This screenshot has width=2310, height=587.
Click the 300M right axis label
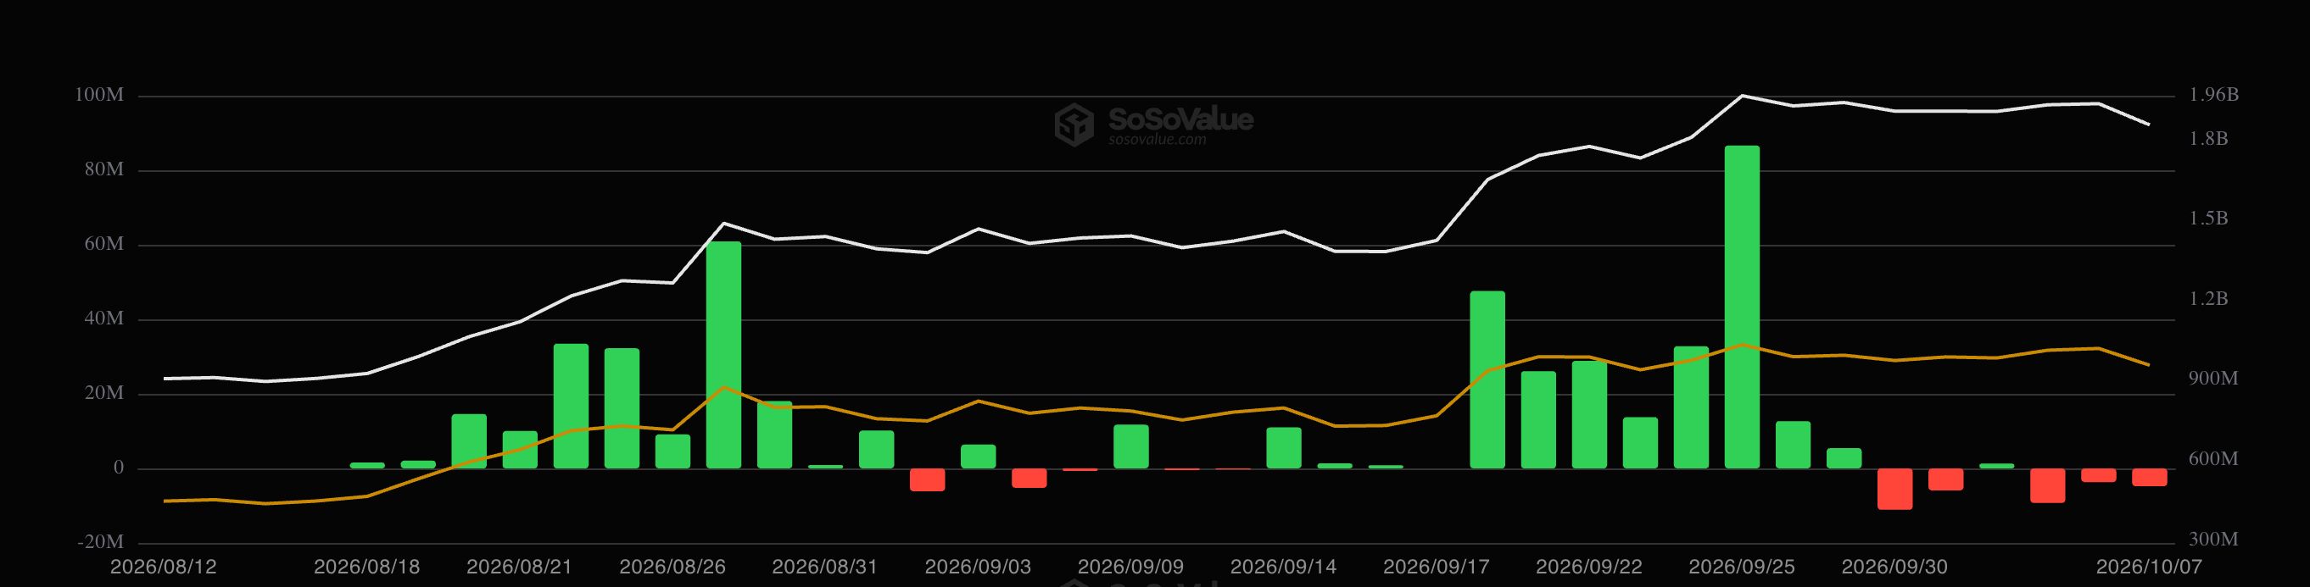pyautogui.click(x=2213, y=540)
